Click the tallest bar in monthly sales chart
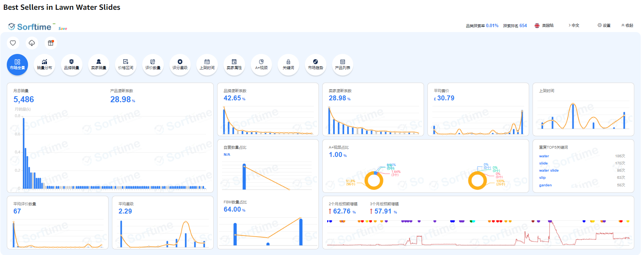Screen dimensions: 643x255 point(24,153)
